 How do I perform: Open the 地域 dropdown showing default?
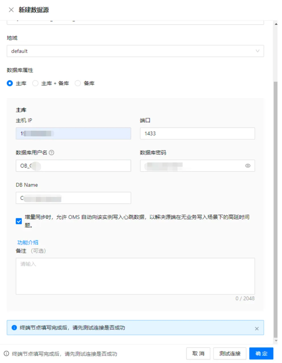[131, 51]
